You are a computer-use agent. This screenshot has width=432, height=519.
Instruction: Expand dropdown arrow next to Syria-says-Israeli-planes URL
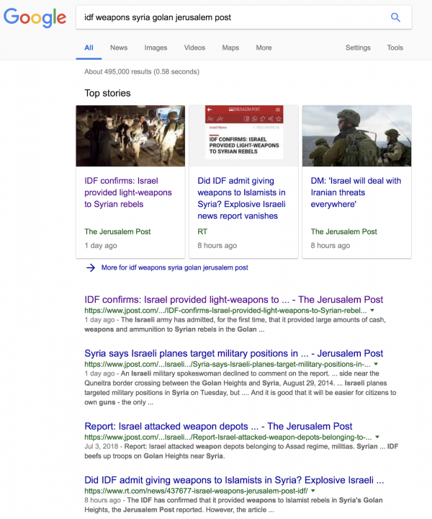(x=376, y=364)
